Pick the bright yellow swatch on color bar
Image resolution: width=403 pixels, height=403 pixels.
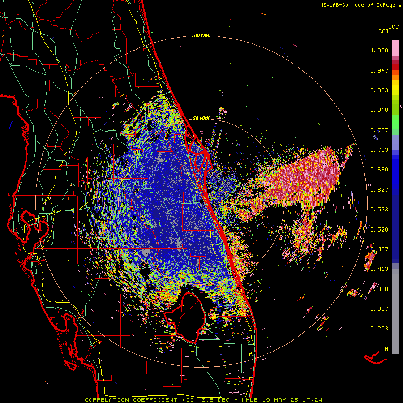pyautogui.click(x=395, y=88)
